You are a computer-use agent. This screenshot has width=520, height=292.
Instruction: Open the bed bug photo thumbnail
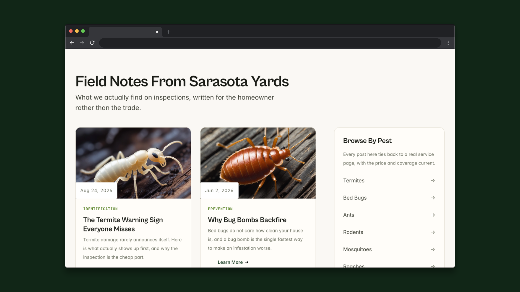258,163
